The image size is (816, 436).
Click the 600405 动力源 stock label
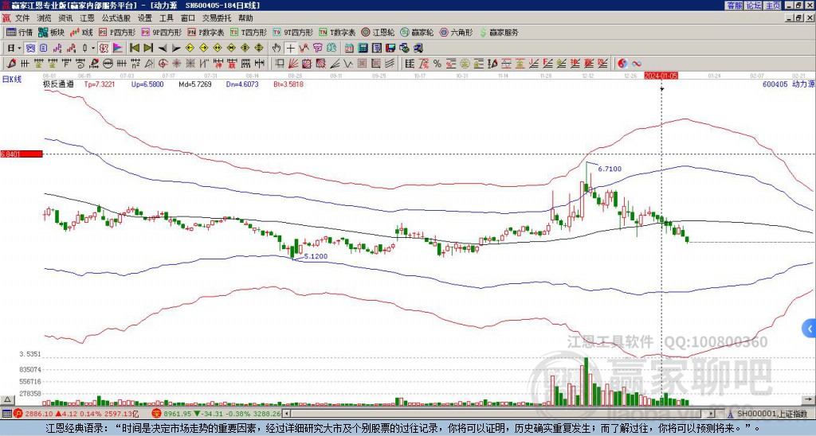[x=788, y=84]
